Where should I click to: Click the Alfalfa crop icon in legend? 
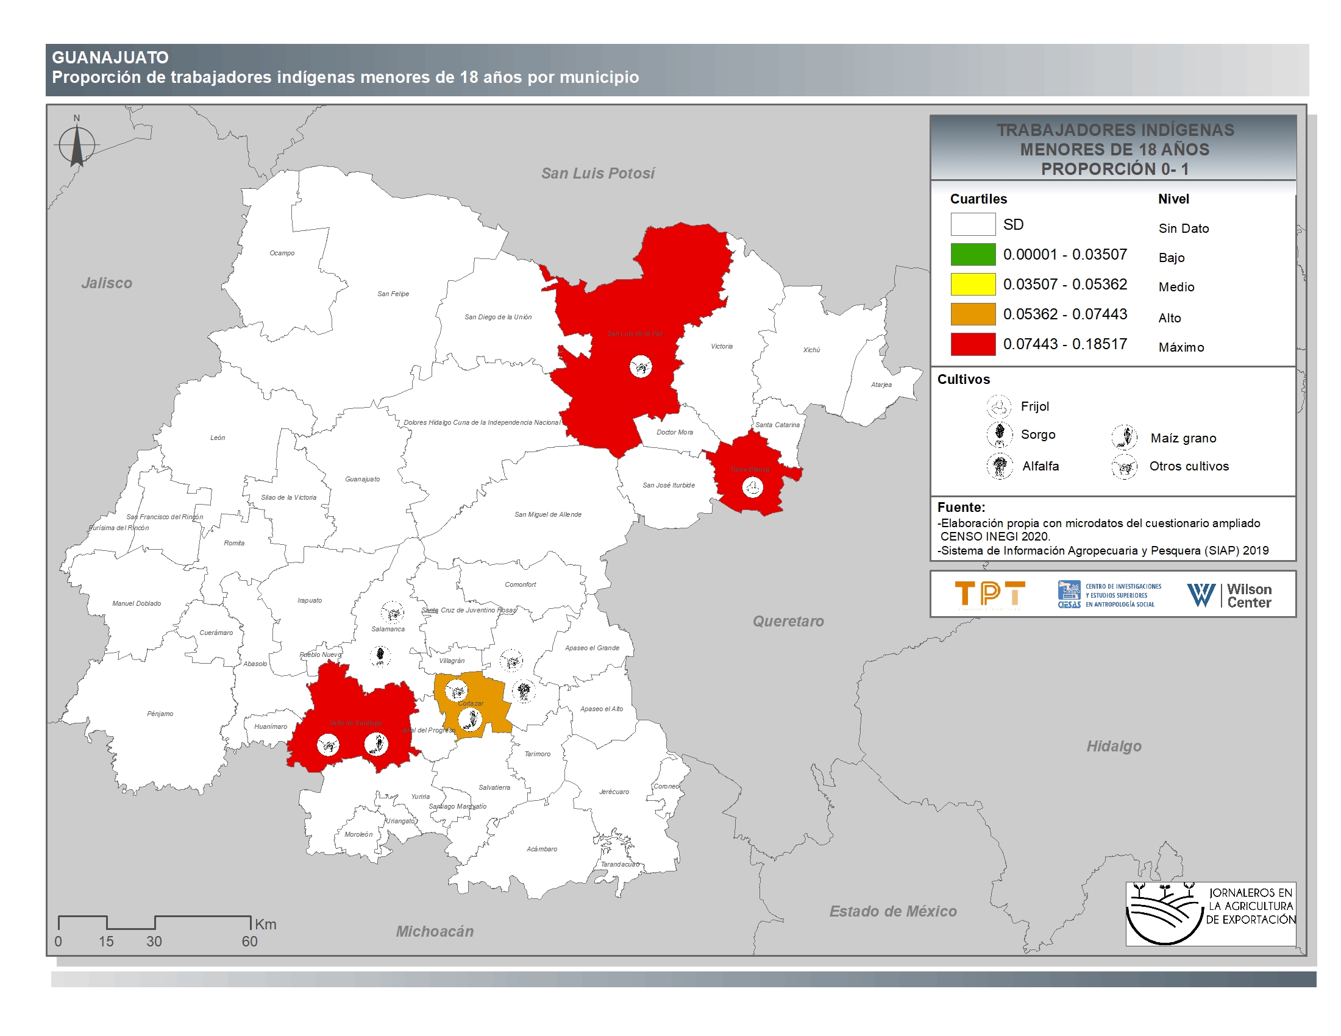[1000, 466]
